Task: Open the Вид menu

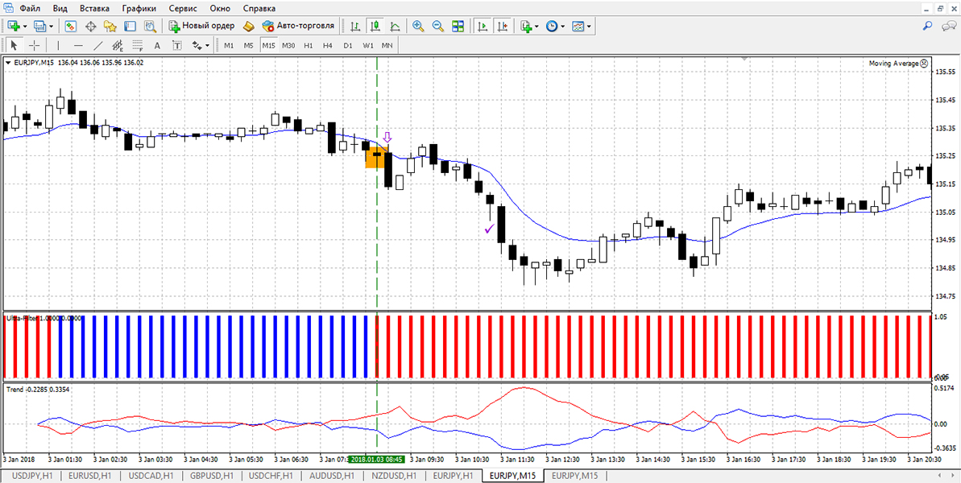Action: [60, 9]
